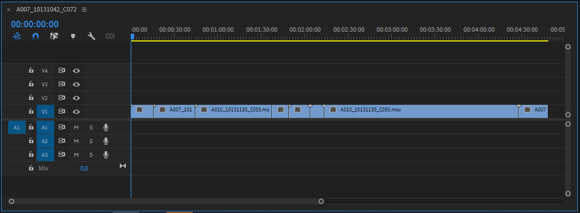The height and width of the screenshot is (213, 580).
Task: Toggle Linked Selection icon
Action: (x=54, y=36)
